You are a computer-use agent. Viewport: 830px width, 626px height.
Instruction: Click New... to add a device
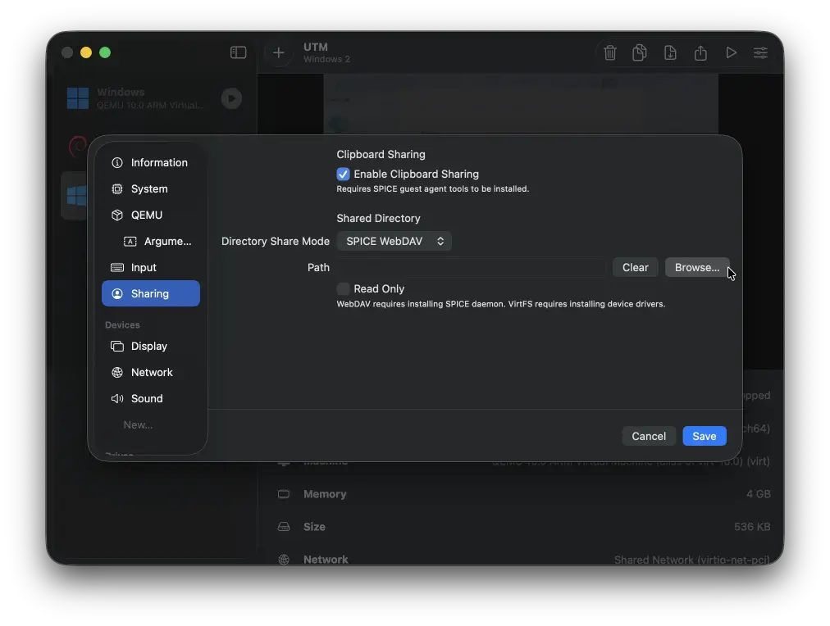point(138,424)
